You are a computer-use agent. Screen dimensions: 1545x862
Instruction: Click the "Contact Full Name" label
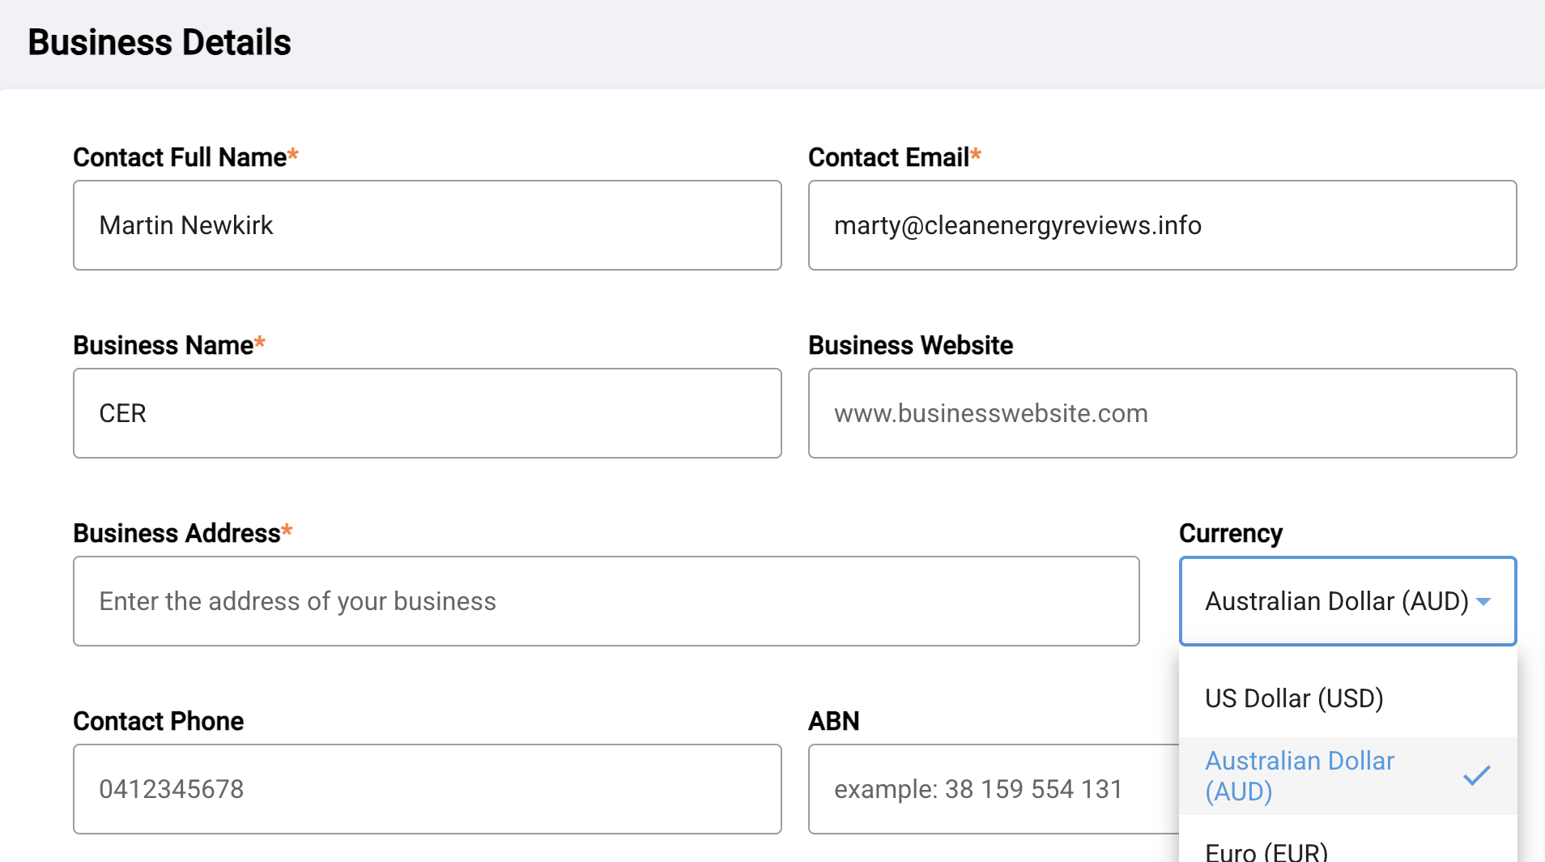[x=180, y=157]
